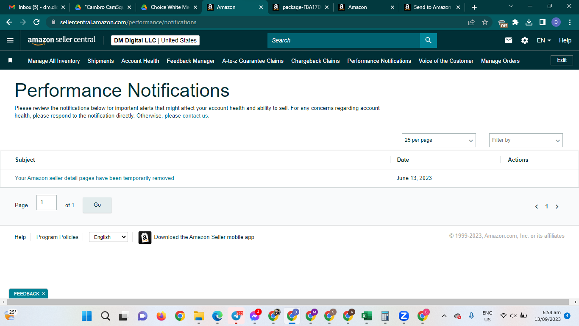Open Microsoft Edge from the taskbar
The height and width of the screenshot is (326, 579).
(x=217, y=316)
